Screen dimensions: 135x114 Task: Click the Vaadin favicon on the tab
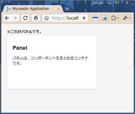coord(9,9)
